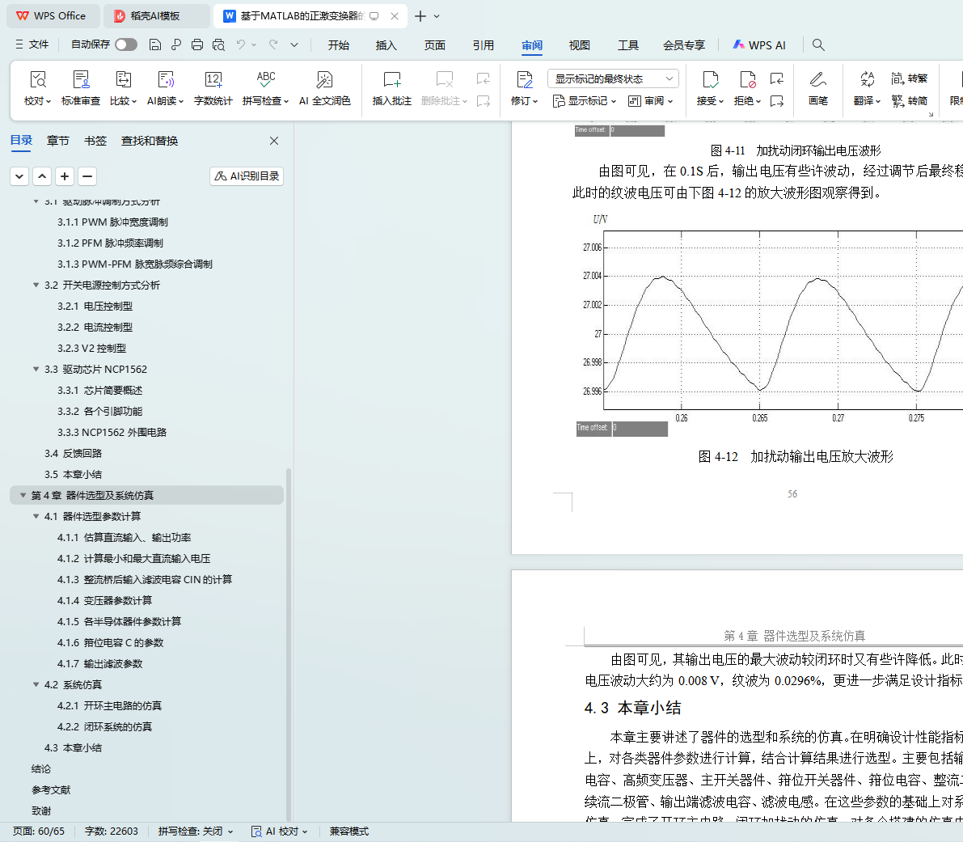Select the 画笔 pen tool
963x842 pixels.
coord(817,80)
